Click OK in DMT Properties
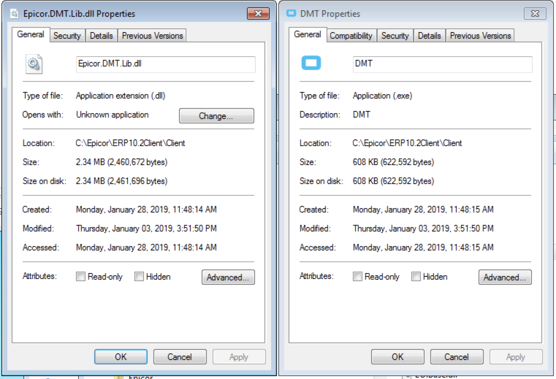 (x=398, y=357)
